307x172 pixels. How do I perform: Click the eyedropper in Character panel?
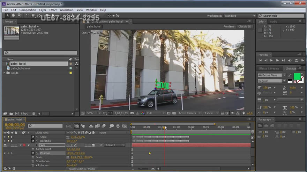tap(290, 75)
